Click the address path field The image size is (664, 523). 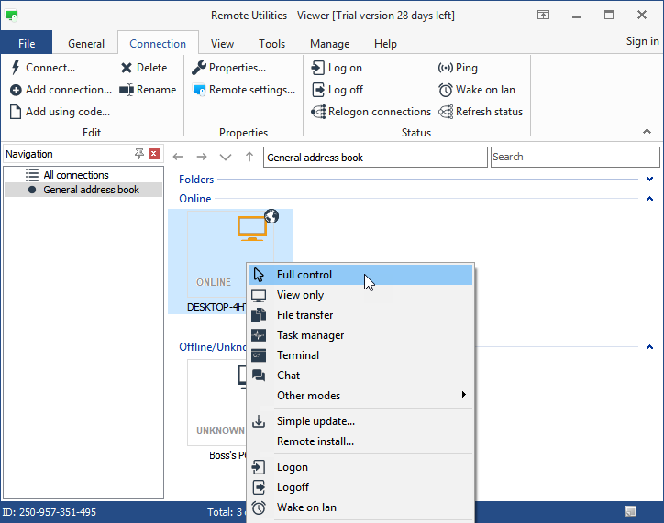click(375, 158)
